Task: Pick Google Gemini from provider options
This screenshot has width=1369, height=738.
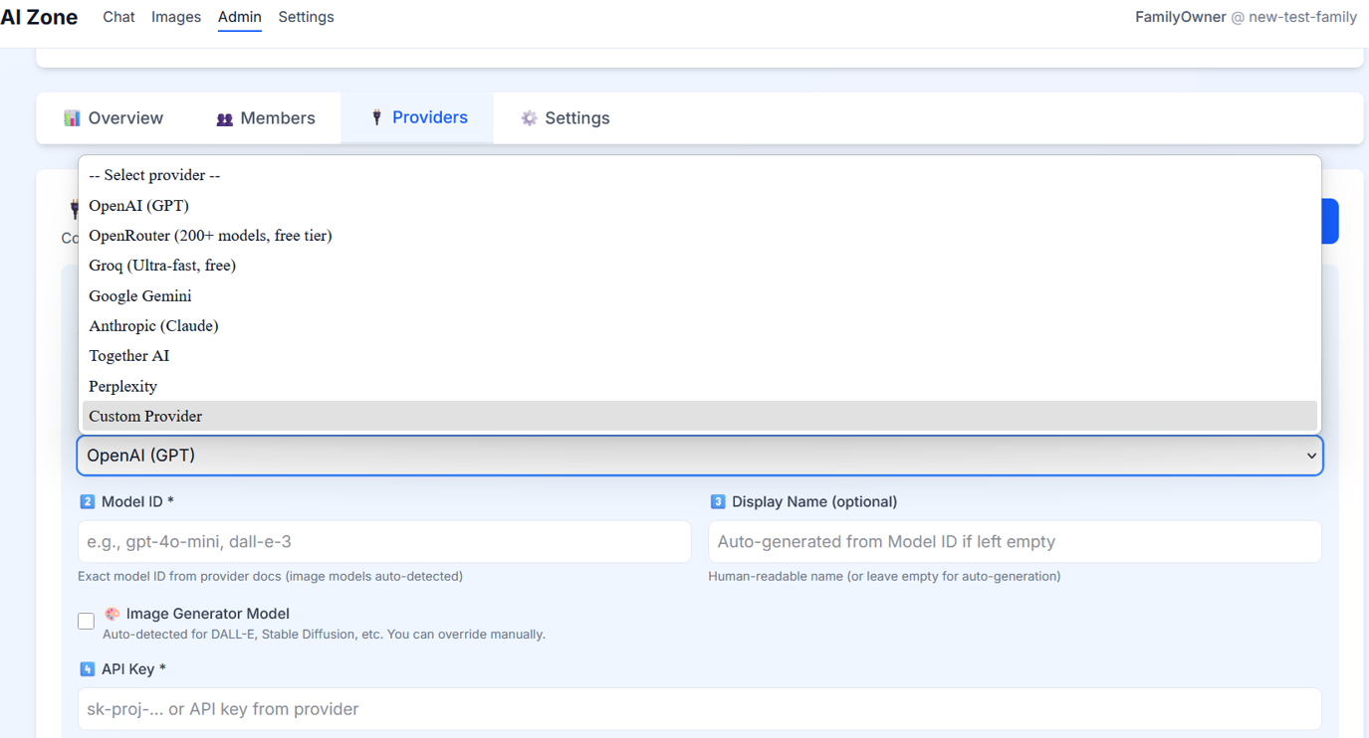Action: coord(140,295)
